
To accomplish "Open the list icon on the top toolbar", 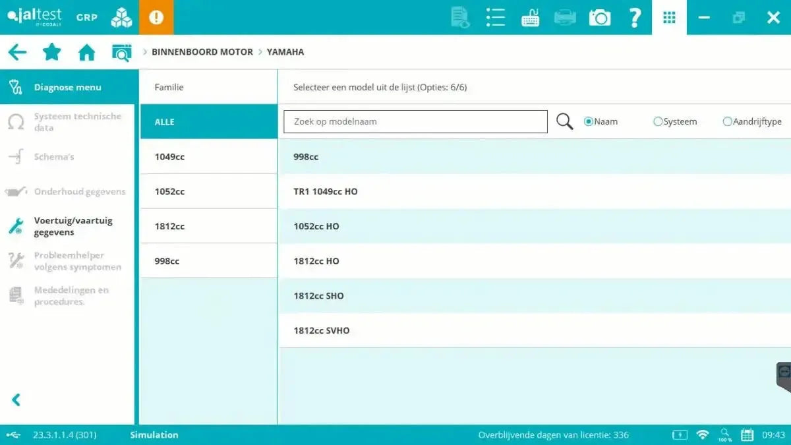I will tap(495, 17).
